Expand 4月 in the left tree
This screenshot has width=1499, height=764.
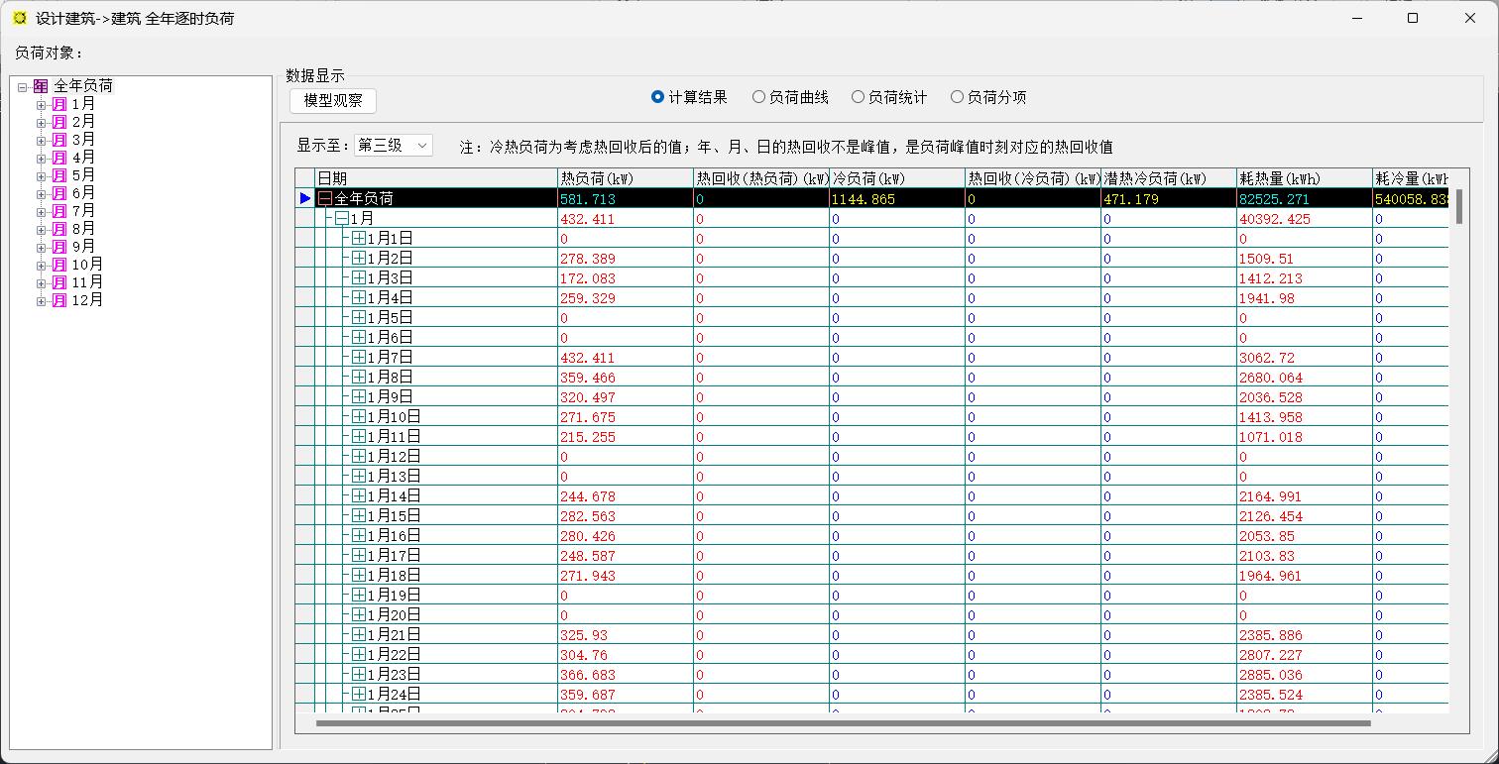tap(41, 158)
